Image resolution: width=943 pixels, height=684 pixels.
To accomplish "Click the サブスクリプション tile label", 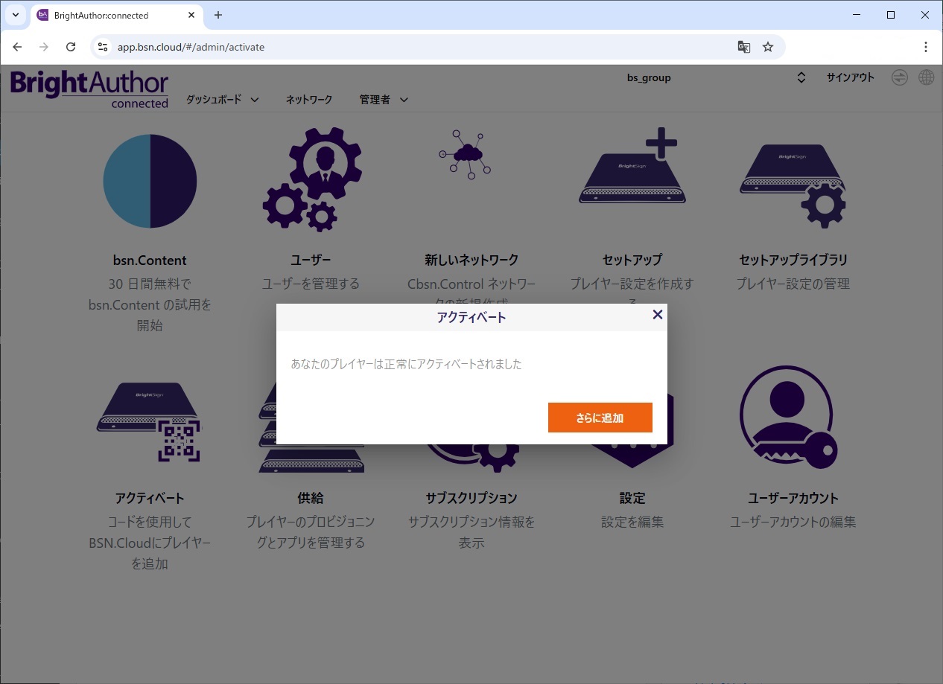I will (472, 498).
